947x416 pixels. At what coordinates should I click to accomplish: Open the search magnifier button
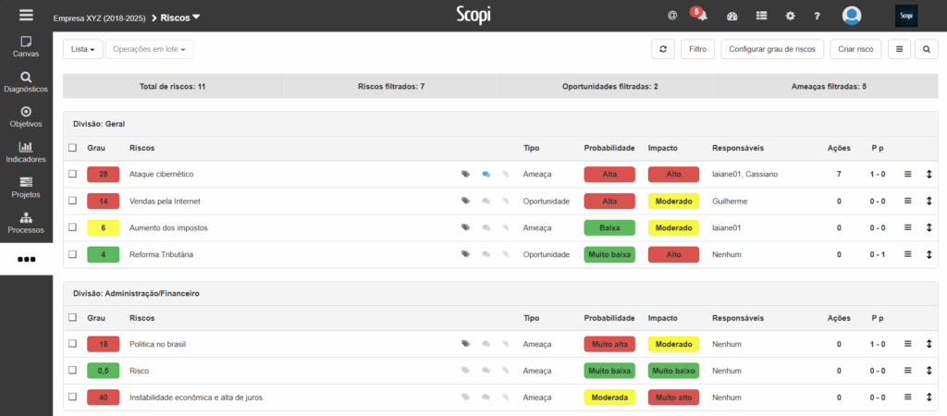(x=927, y=50)
